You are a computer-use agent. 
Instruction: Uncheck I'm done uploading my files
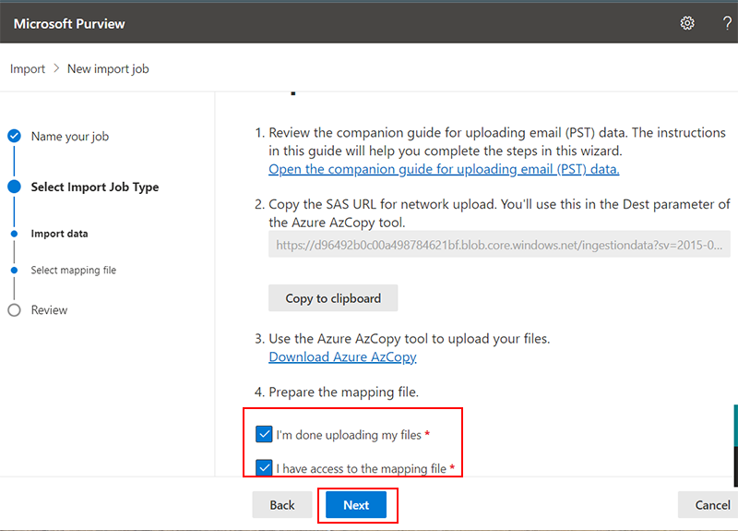pyautogui.click(x=264, y=434)
